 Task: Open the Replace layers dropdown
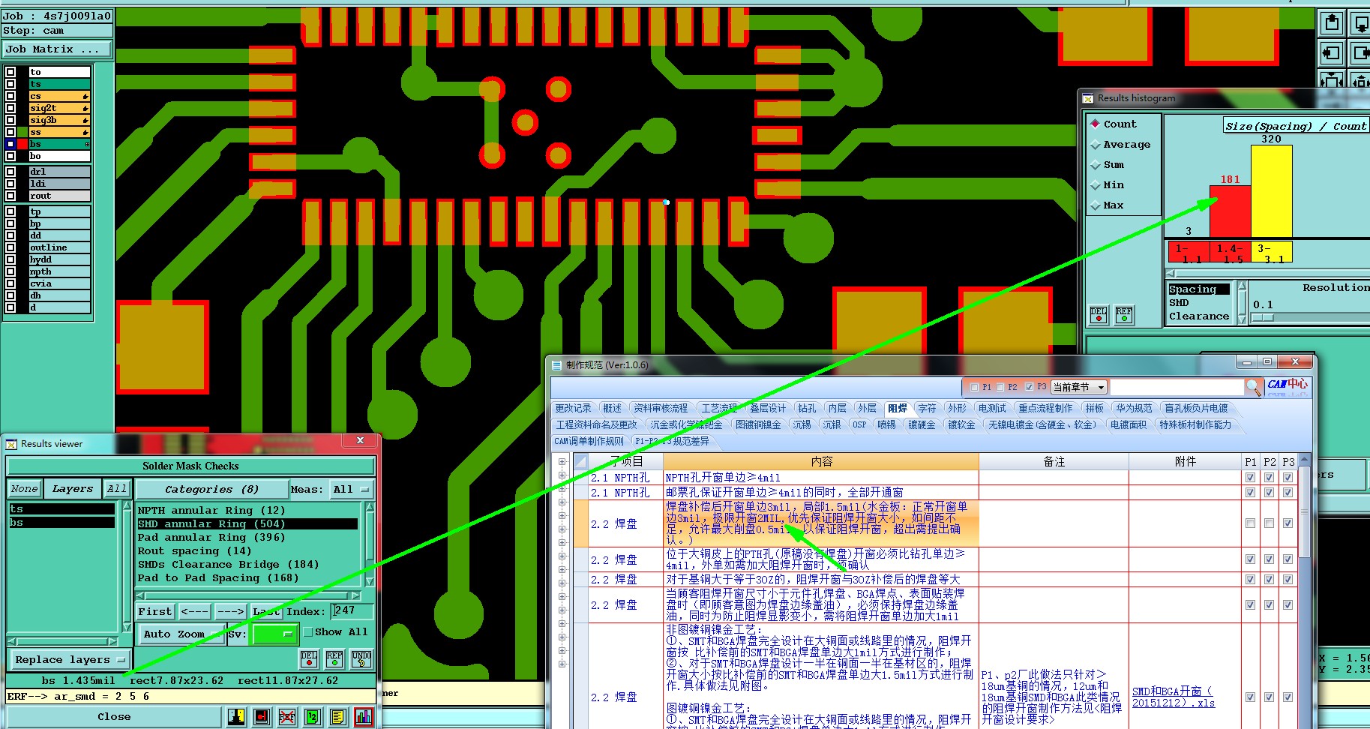(x=70, y=660)
